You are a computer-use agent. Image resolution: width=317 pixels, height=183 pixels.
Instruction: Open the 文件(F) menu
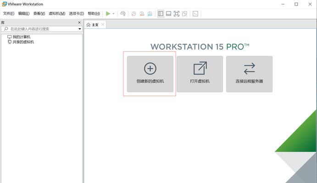coord(9,14)
